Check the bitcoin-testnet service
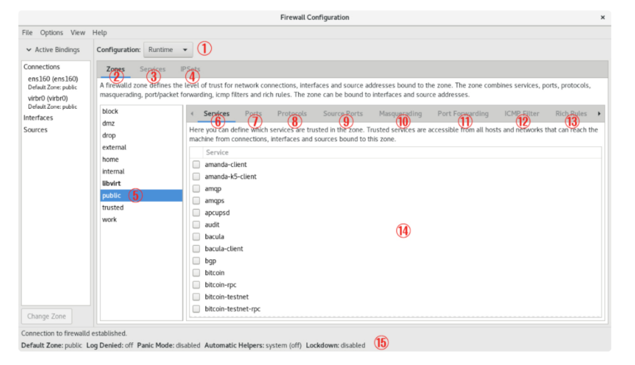 pyautogui.click(x=197, y=297)
